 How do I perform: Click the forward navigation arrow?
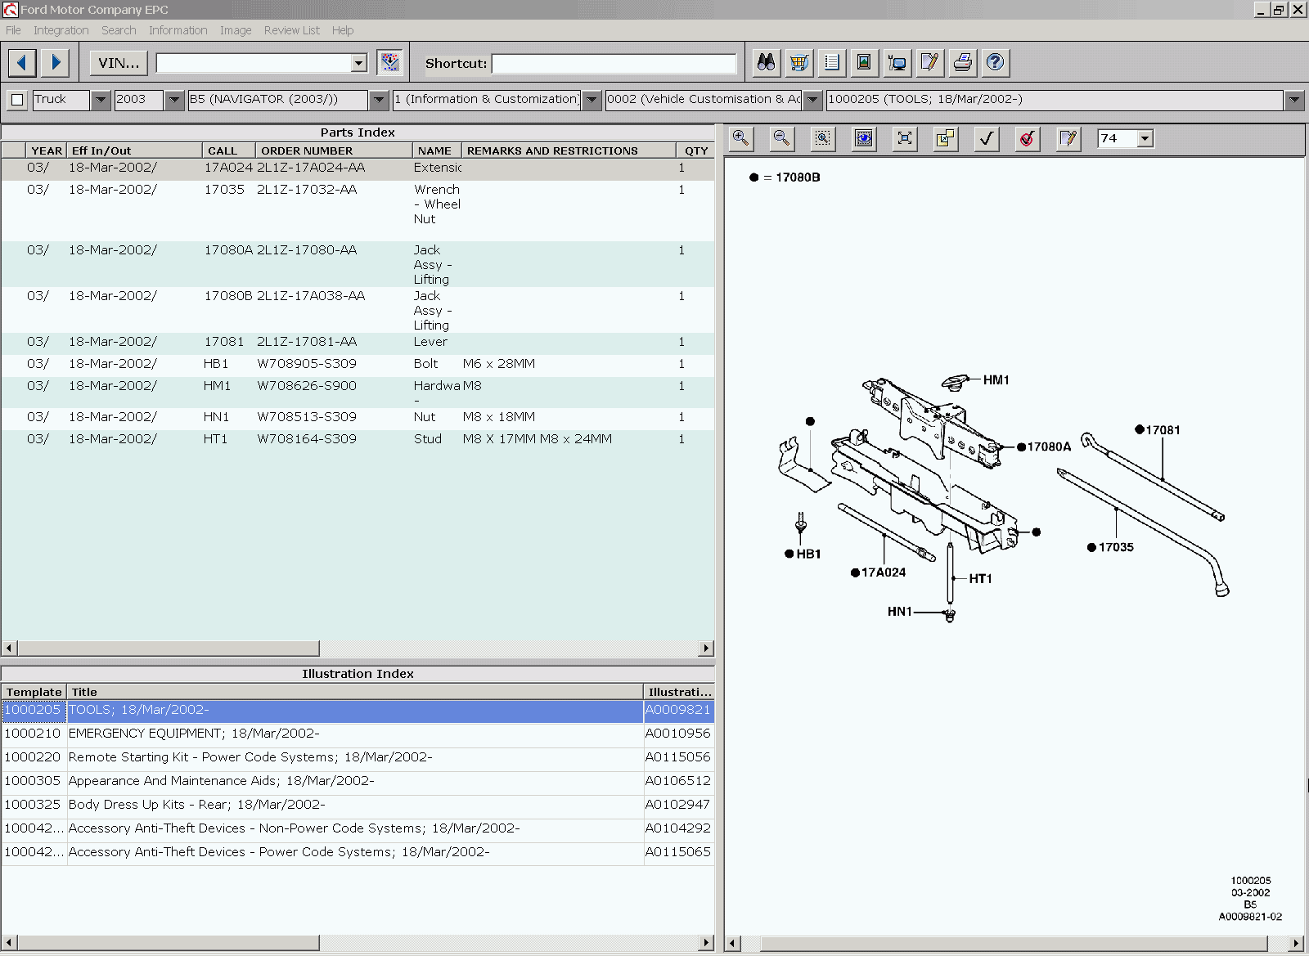coord(56,62)
